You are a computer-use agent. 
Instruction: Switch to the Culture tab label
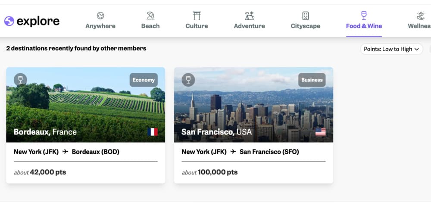coord(197,26)
